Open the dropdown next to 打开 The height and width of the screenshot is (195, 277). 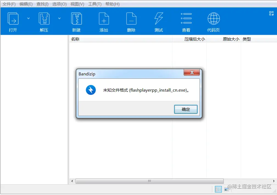(x=28, y=18)
